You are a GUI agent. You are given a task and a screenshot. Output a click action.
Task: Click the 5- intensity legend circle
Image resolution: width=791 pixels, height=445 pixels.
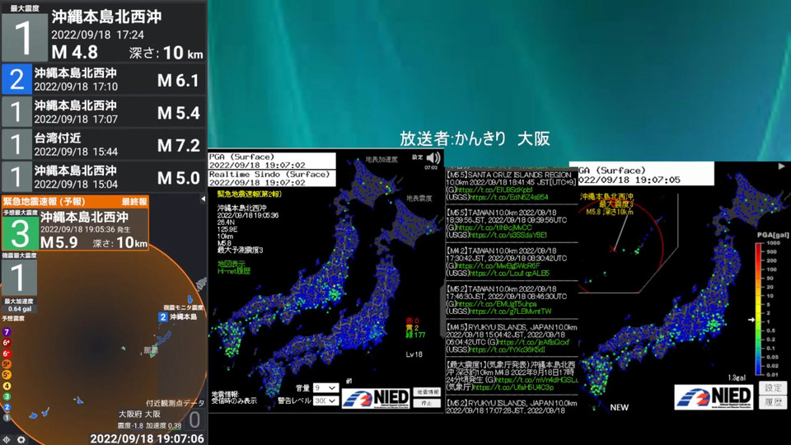coord(7,375)
